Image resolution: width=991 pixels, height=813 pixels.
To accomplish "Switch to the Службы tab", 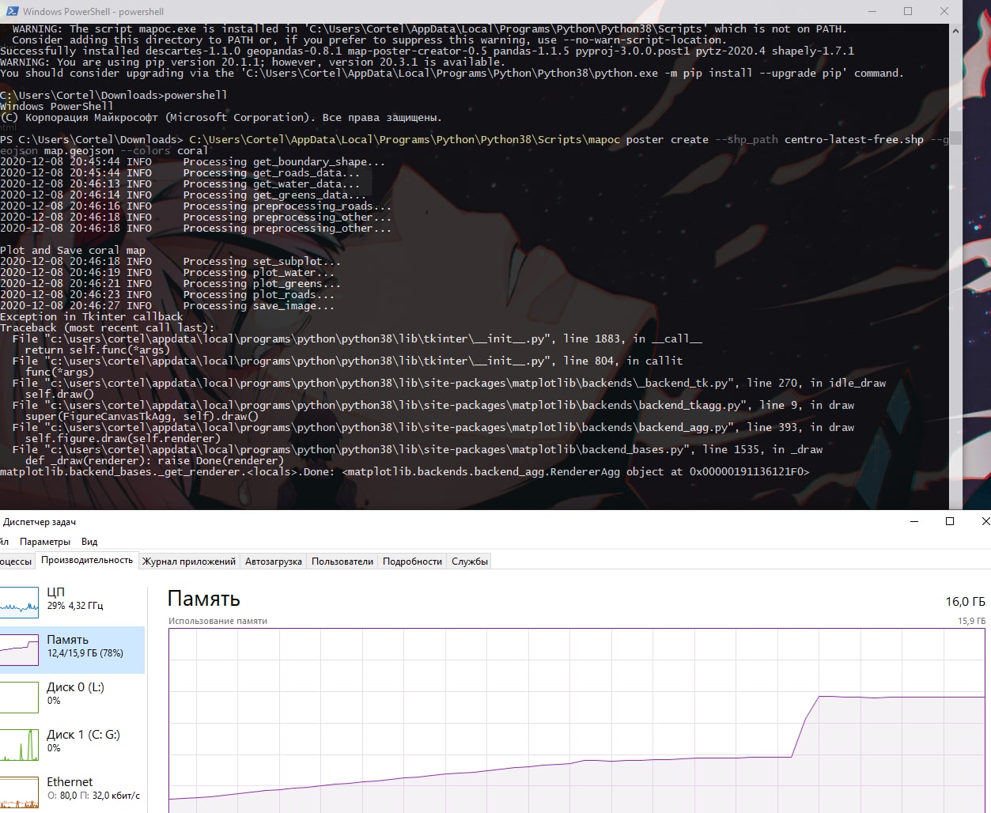I will (x=470, y=562).
